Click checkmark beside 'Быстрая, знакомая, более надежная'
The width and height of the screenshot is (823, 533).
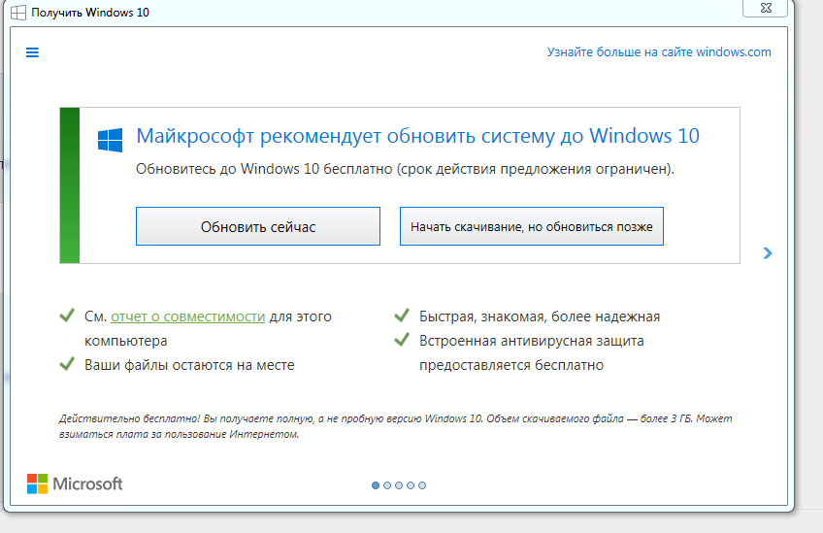point(402,316)
